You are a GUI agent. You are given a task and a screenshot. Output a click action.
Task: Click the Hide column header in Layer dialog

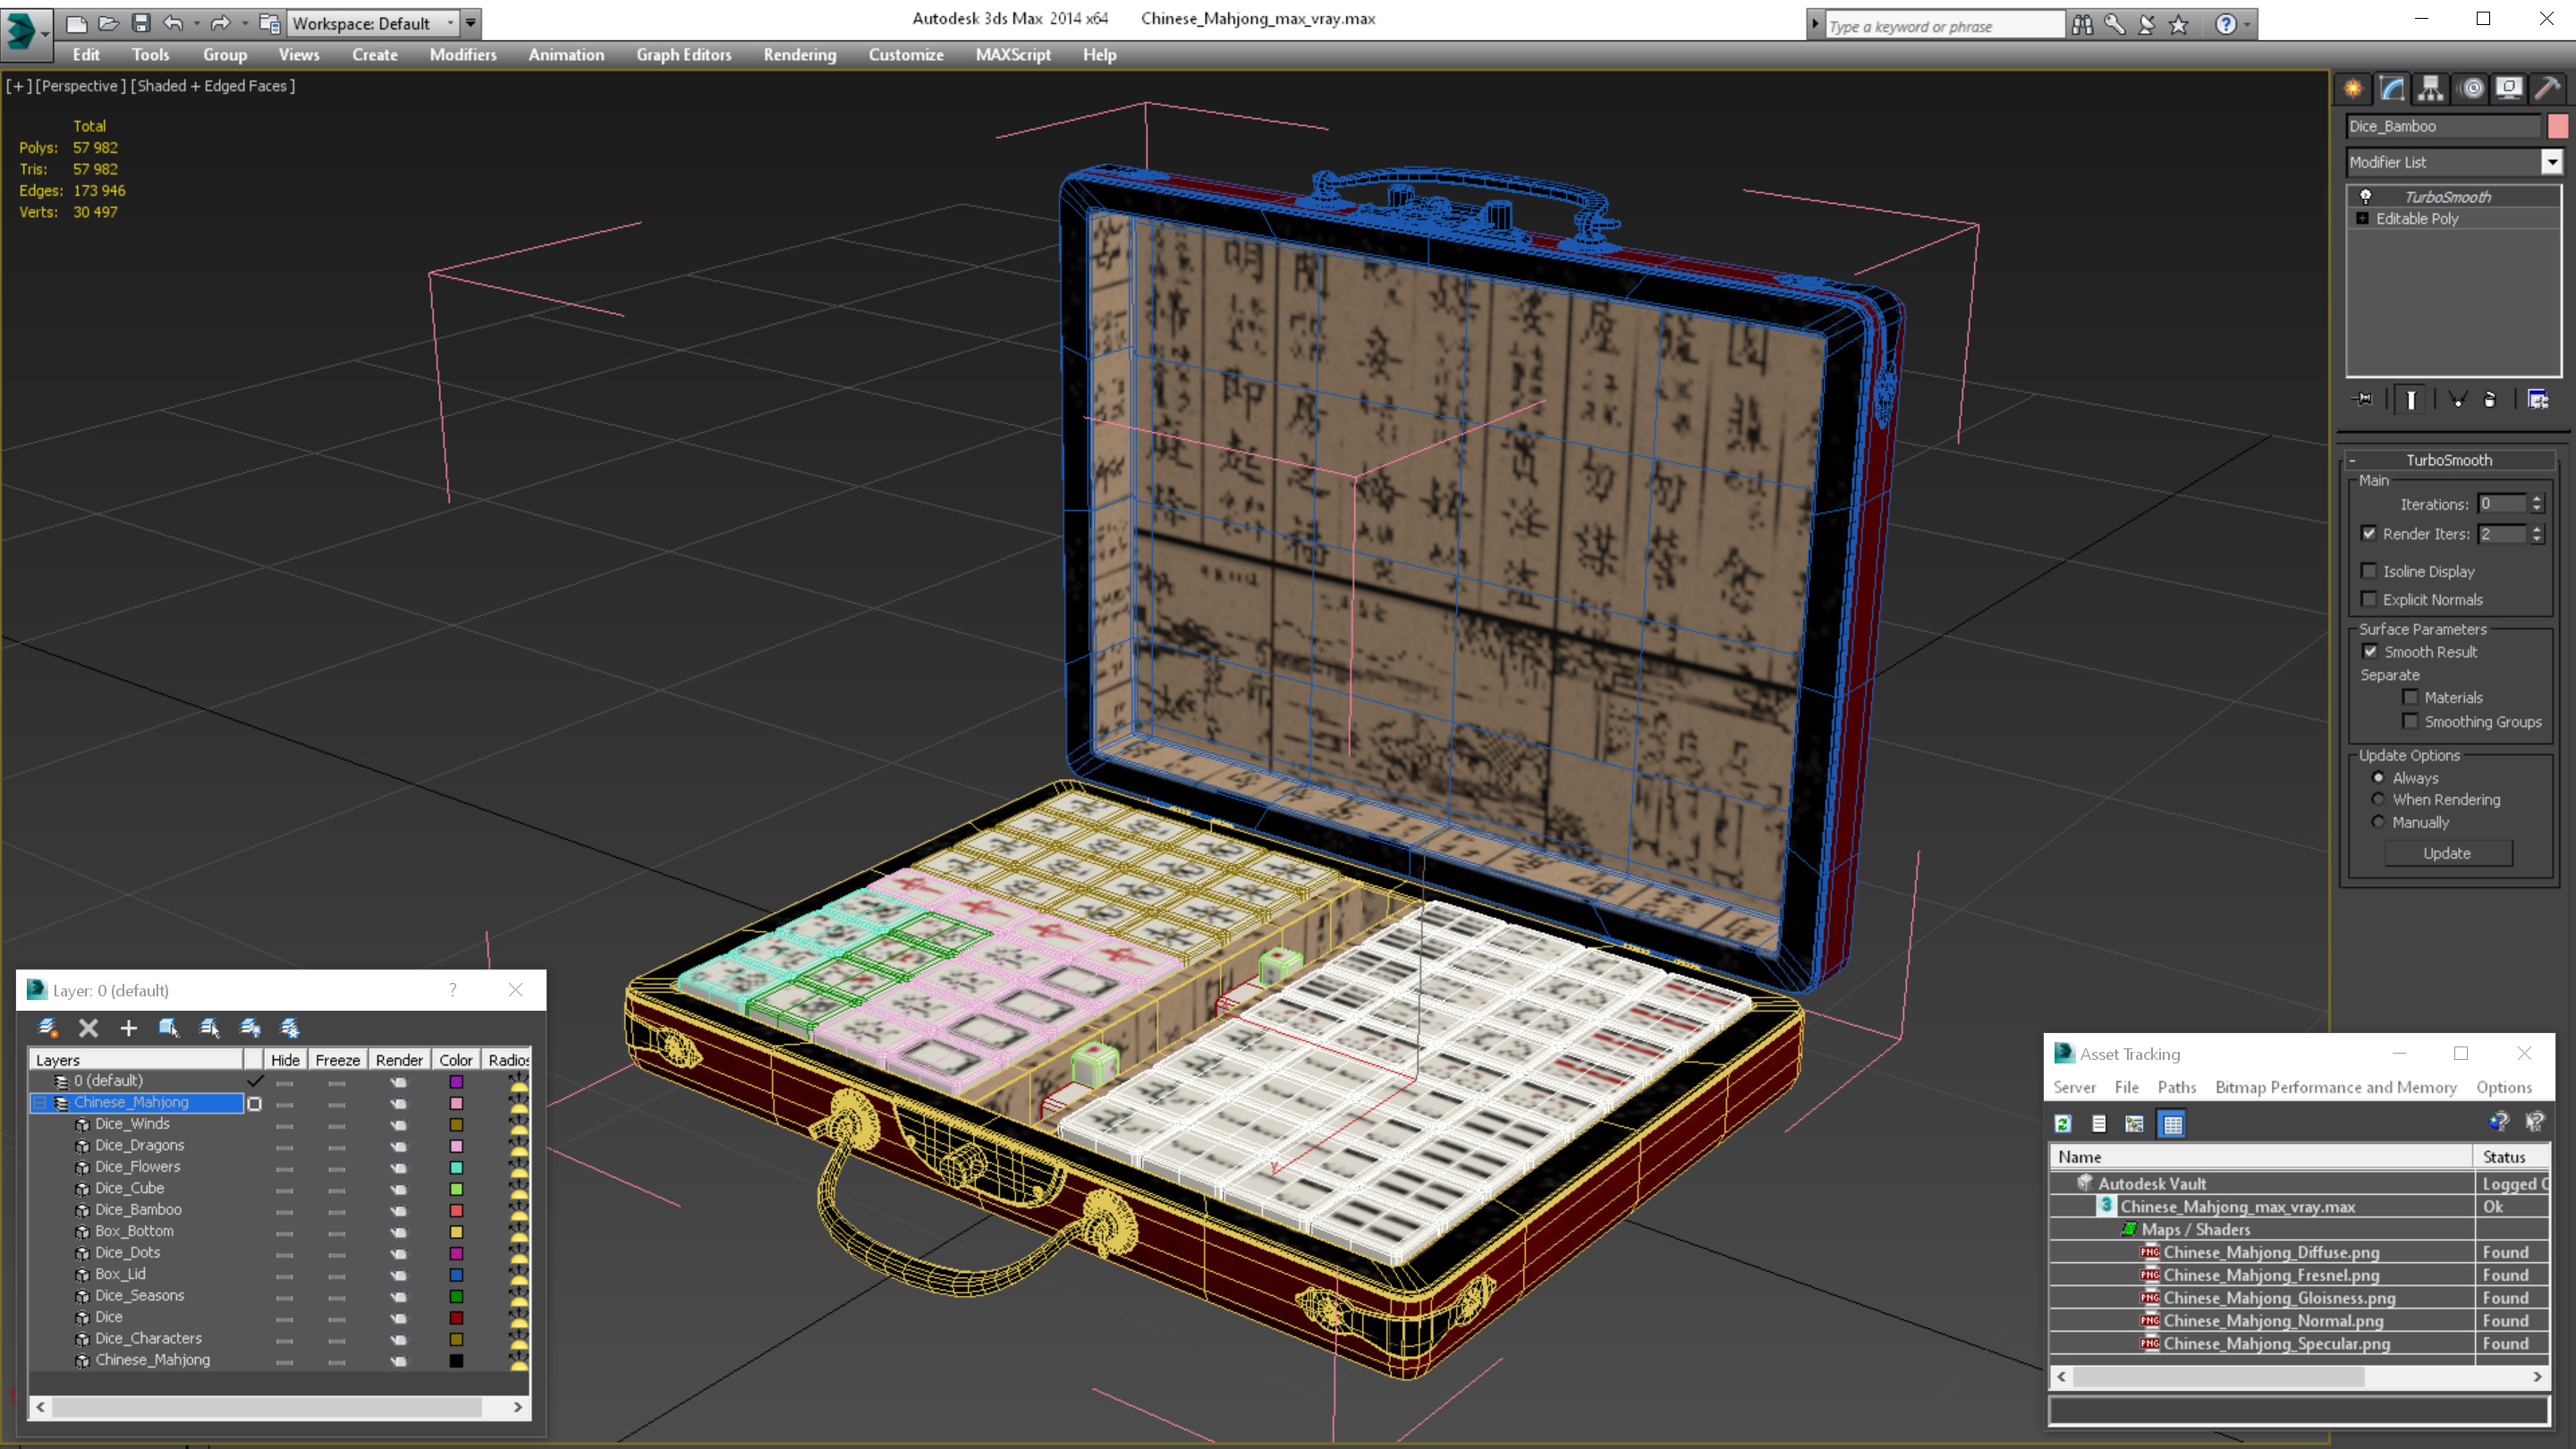coord(285,1060)
